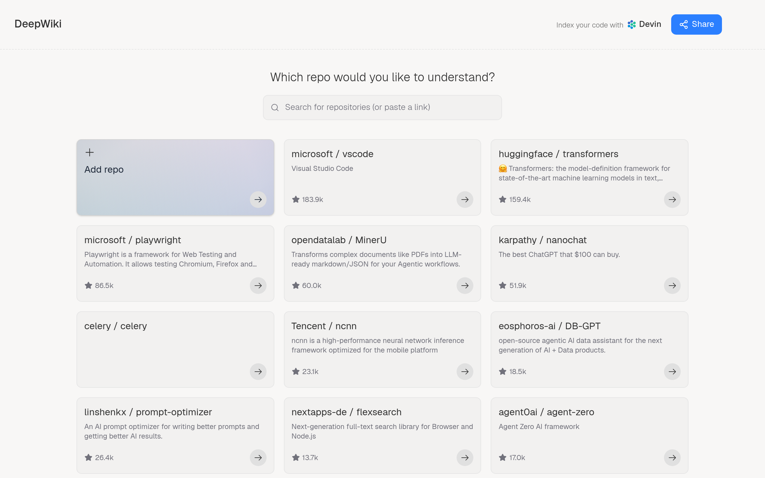Click the search magnifier icon

[x=275, y=108]
